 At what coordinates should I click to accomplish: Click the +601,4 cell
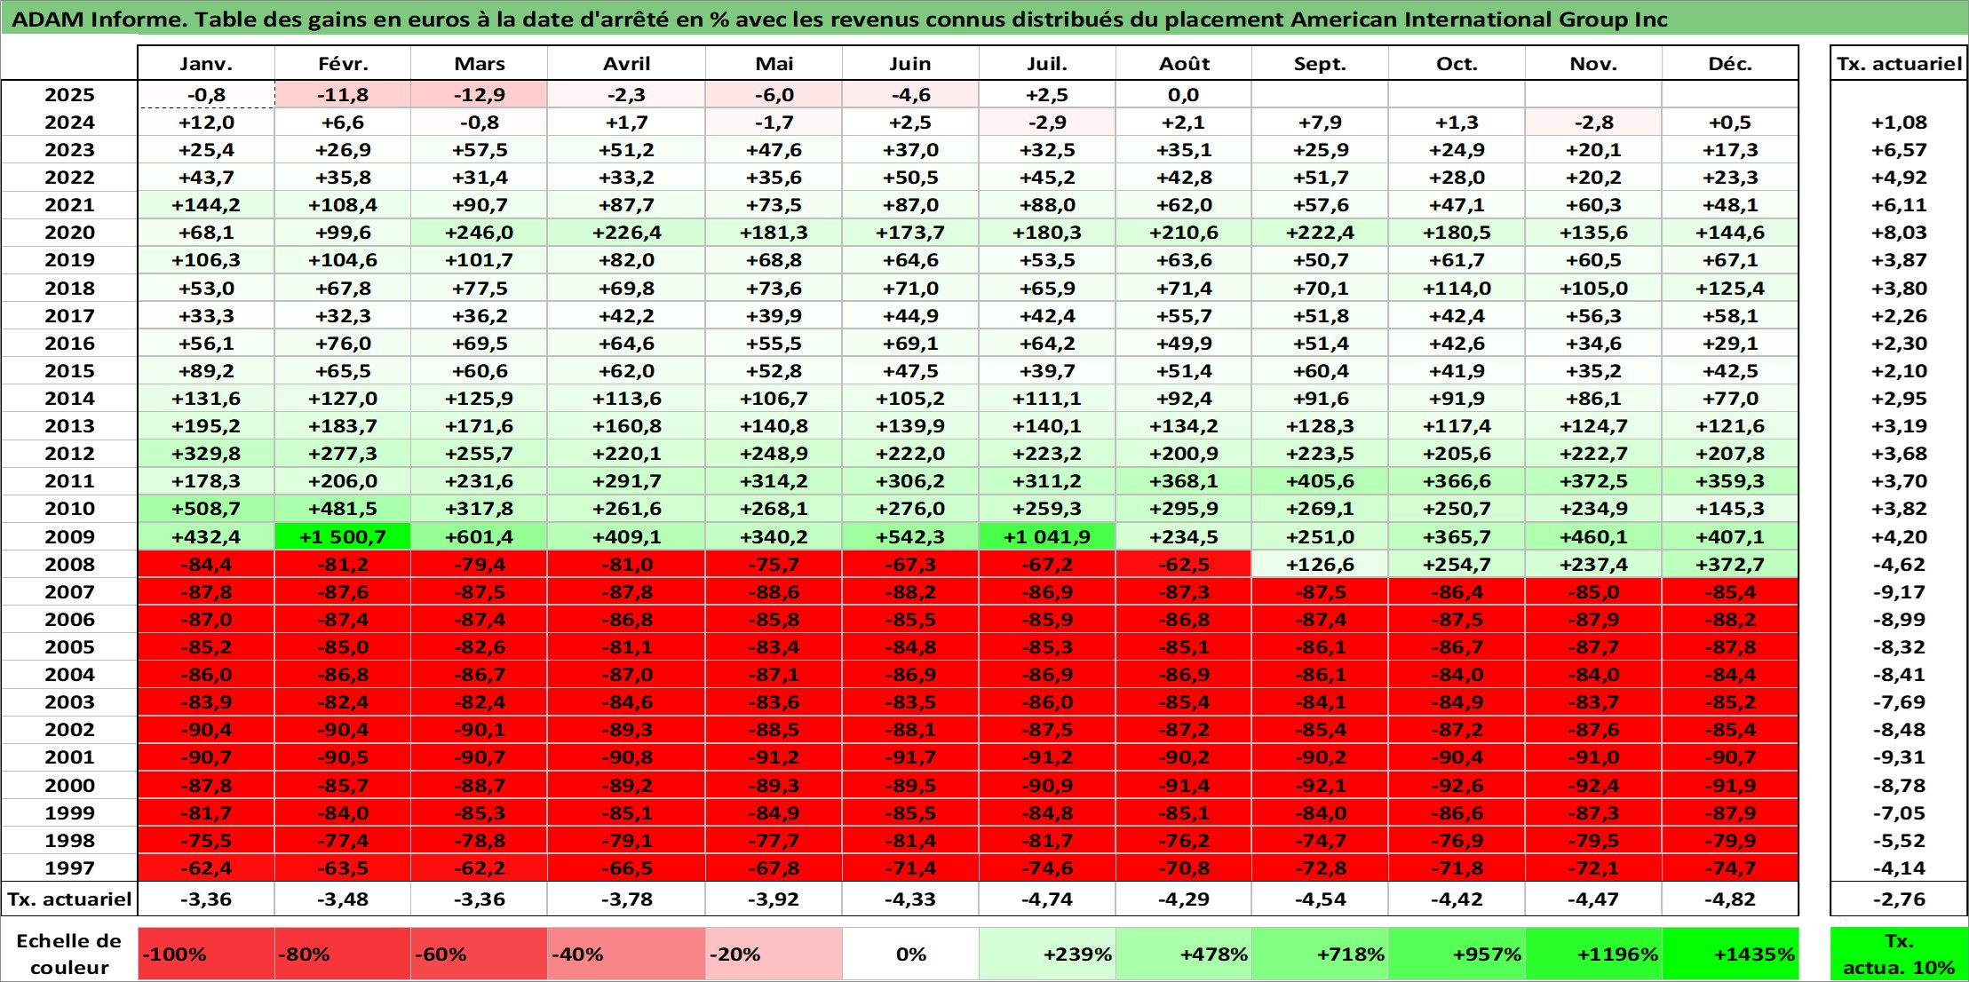click(x=480, y=536)
